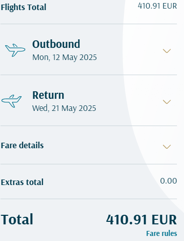Image resolution: width=184 pixels, height=241 pixels.
Task: Click the EUR currency in bold total
Action: [164, 220]
